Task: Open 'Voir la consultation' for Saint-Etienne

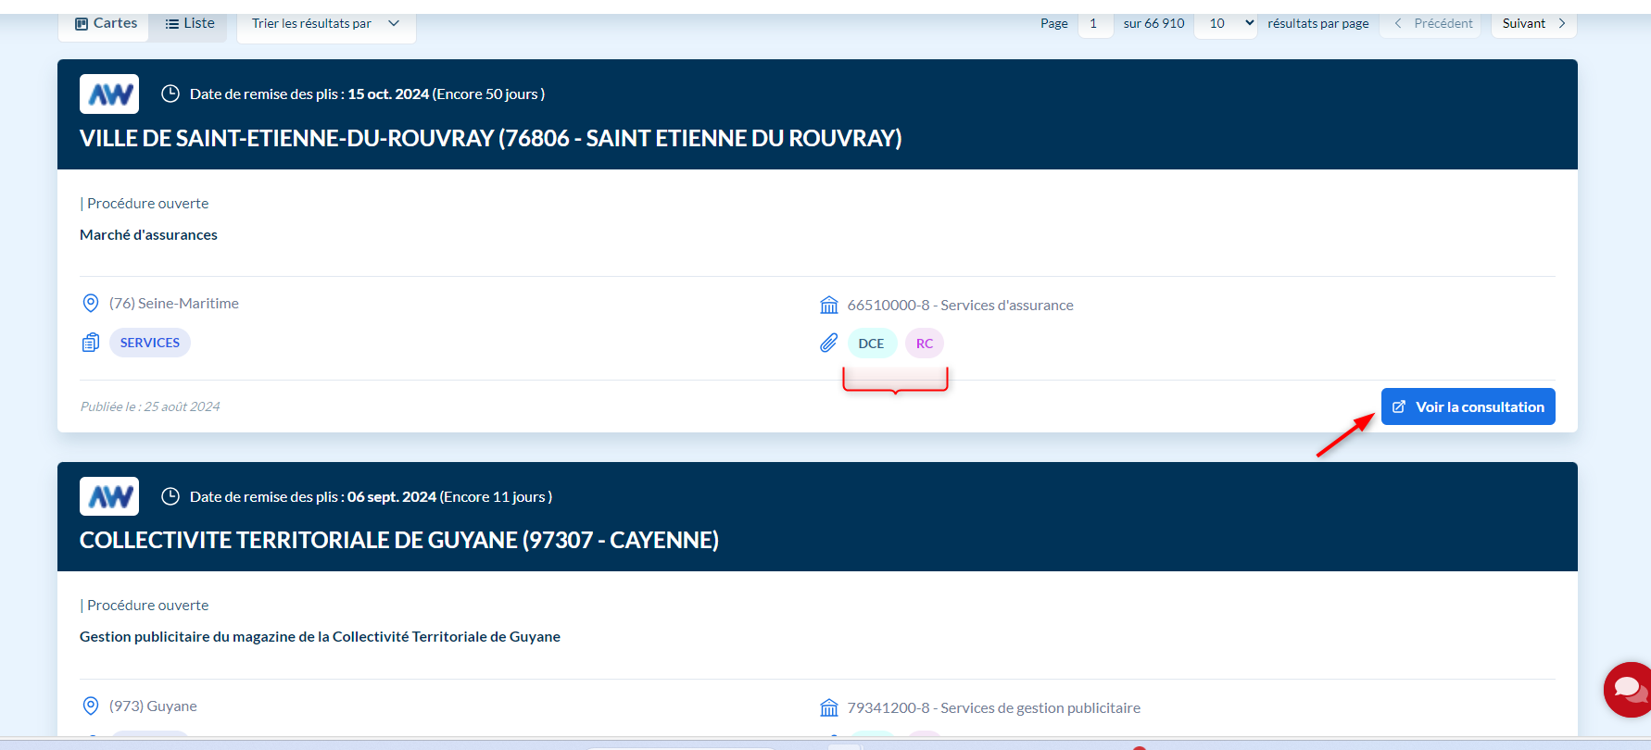Action: click(1468, 407)
